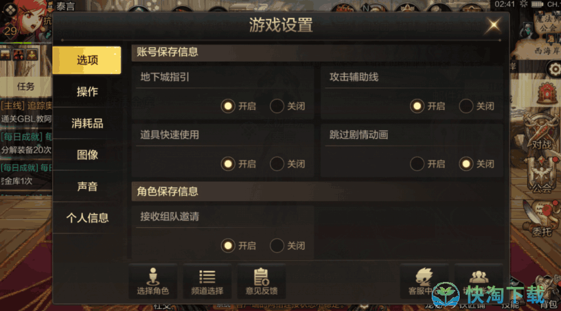Viewport: 561px width, 311px height.
Task: Open the 声音 settings tab
Action: pos(87,186)
